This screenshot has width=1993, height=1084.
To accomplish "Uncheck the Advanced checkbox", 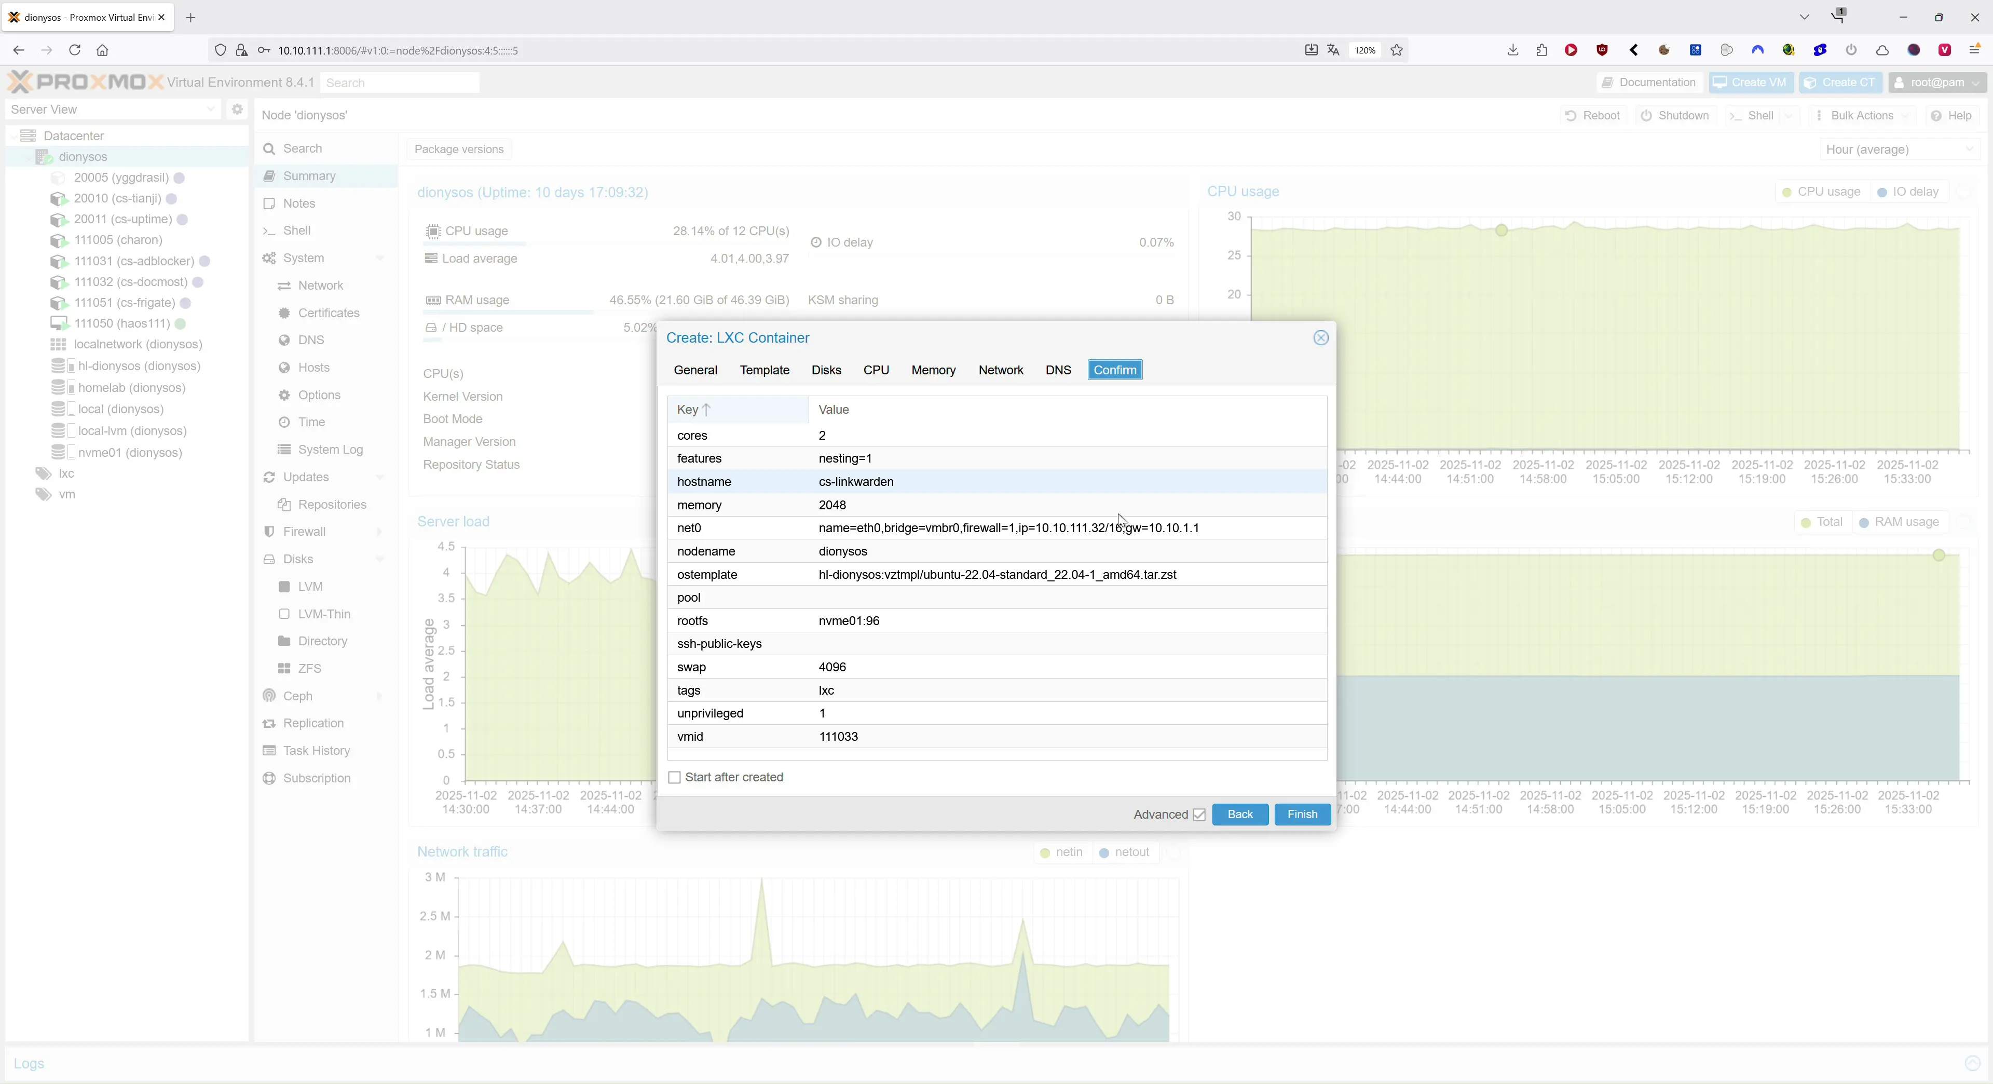I will click(1199, 815).
